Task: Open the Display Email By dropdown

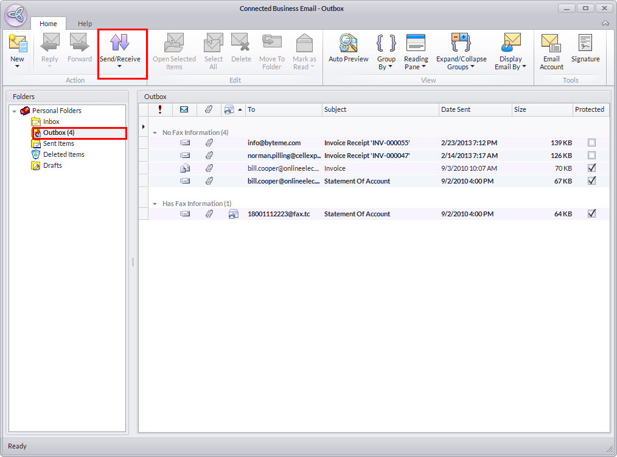Action: pos(511,52)
